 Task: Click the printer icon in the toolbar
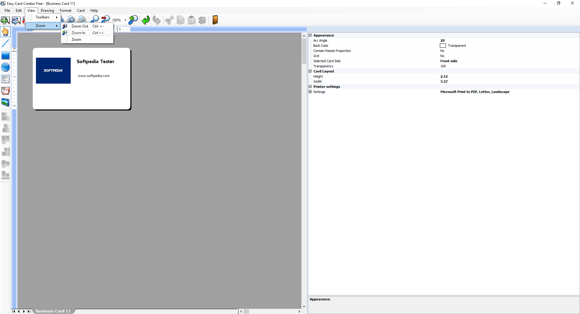coord(82,20)
